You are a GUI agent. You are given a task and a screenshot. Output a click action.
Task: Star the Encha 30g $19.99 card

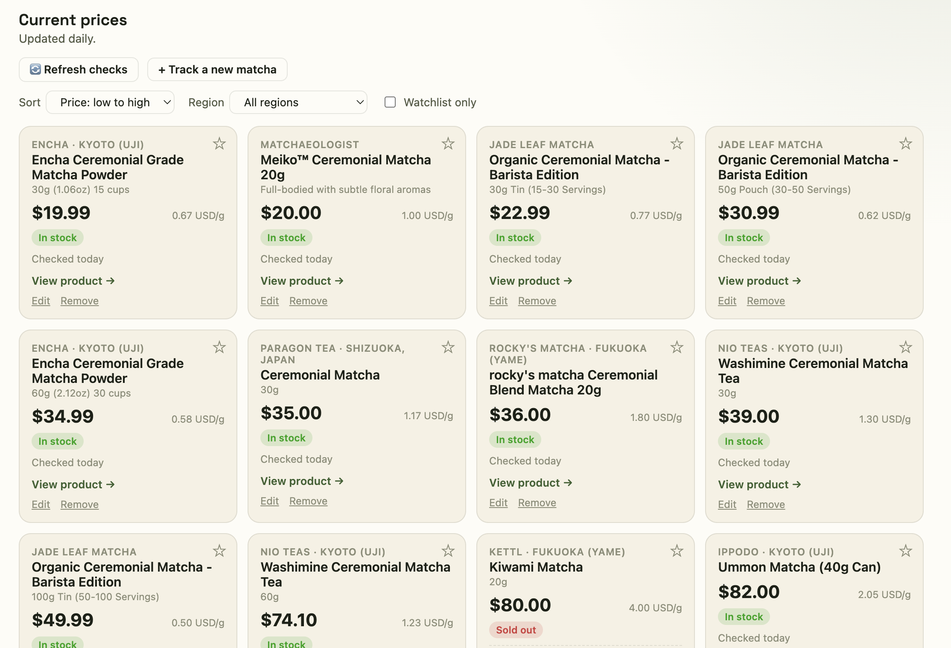click(219, 143)
